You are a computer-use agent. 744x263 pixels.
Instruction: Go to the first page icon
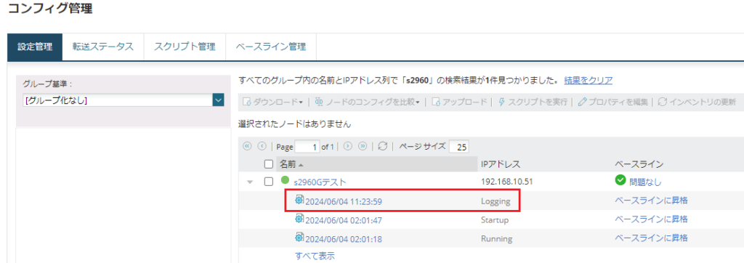[247, 146]
